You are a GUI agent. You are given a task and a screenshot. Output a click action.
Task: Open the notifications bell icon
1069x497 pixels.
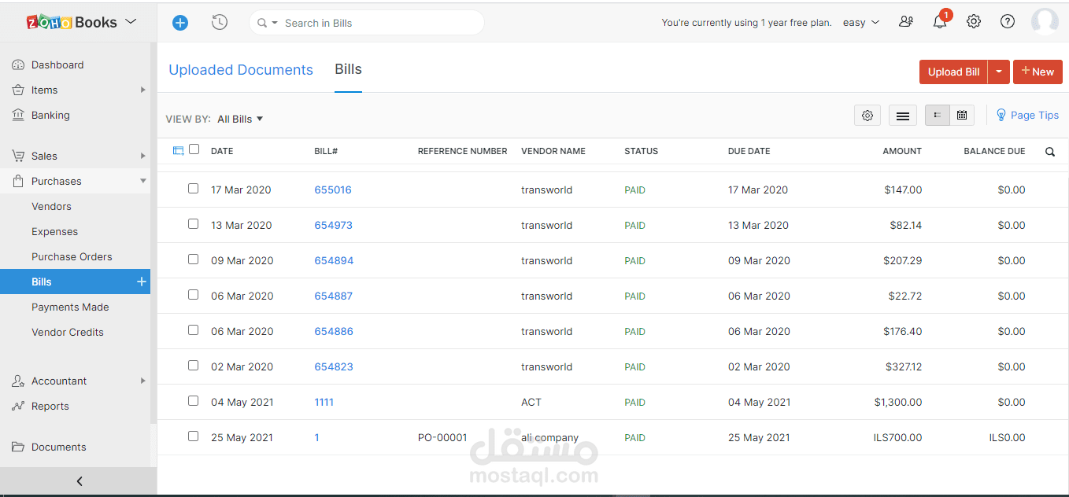click(940, 22)
